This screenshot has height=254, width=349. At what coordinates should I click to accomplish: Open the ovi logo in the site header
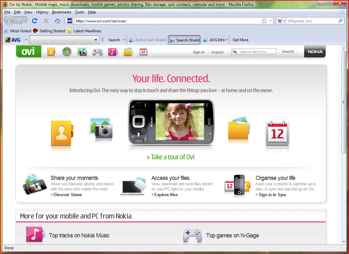[28, 52]
